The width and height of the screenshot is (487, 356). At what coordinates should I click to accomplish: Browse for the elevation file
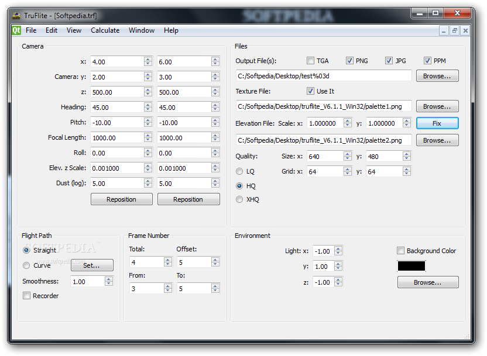pos(437,140)
